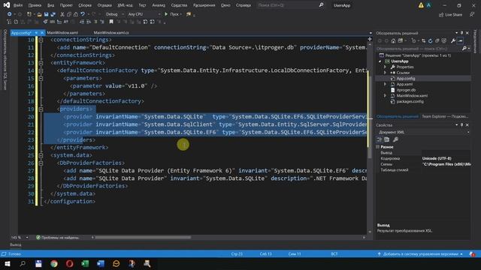Refresh the Solution Explorer
This screenshot has height=270, width=481.
pos(431,40)
